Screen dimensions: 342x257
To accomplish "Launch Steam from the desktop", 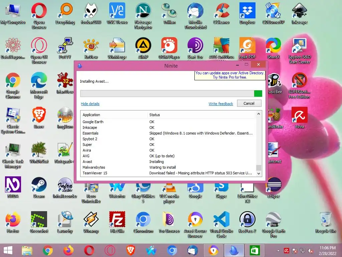I will click(x=39, y=187).
